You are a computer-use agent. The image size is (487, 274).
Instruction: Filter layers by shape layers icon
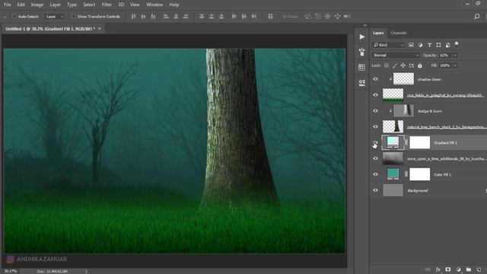438,45
